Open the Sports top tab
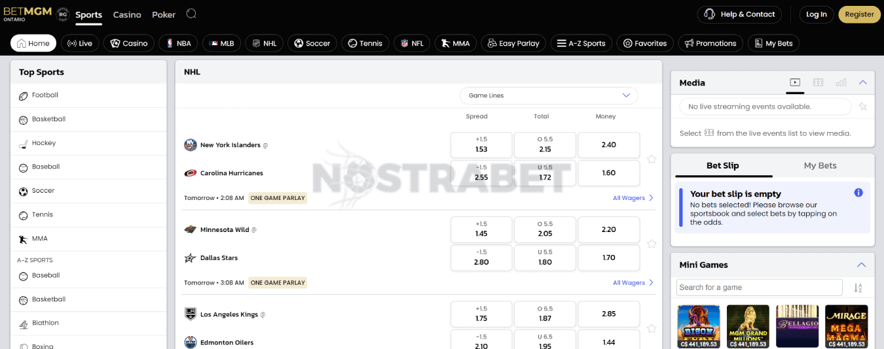Image resolution: width=884 pixels, height=349 pixels. (88, 14)
